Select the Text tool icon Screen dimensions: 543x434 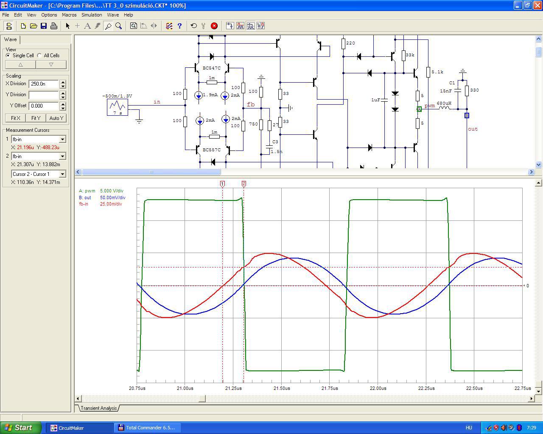(87, 26)
